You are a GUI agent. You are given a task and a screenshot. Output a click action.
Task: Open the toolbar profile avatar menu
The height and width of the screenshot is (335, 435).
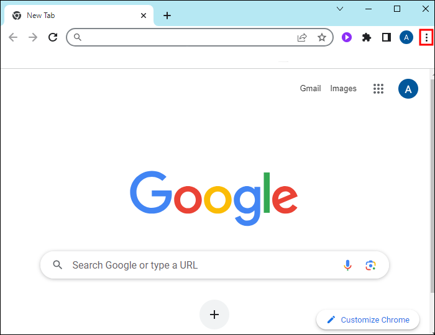pos(406,37)
